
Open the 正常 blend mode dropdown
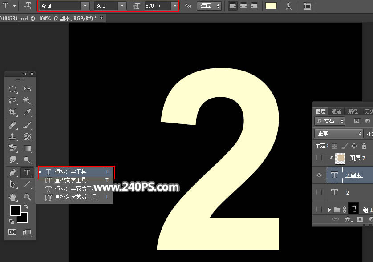339,134
